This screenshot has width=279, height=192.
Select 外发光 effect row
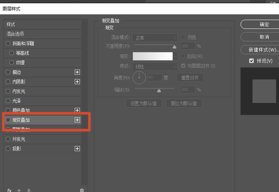click(43, 139)
